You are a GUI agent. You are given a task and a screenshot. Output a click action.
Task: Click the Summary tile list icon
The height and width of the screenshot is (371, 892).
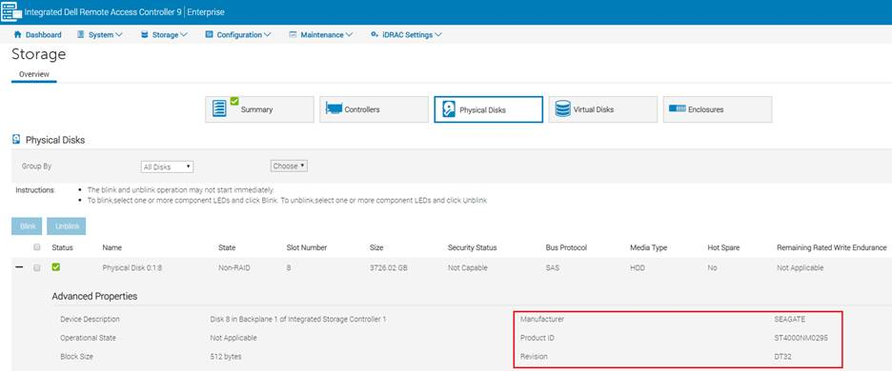coord(219,109)
